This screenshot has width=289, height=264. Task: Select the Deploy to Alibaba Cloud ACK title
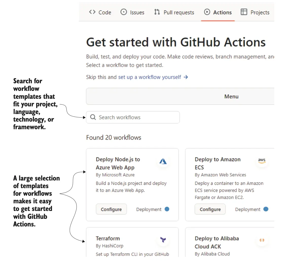pyautogui.click(x=217, y=242)
